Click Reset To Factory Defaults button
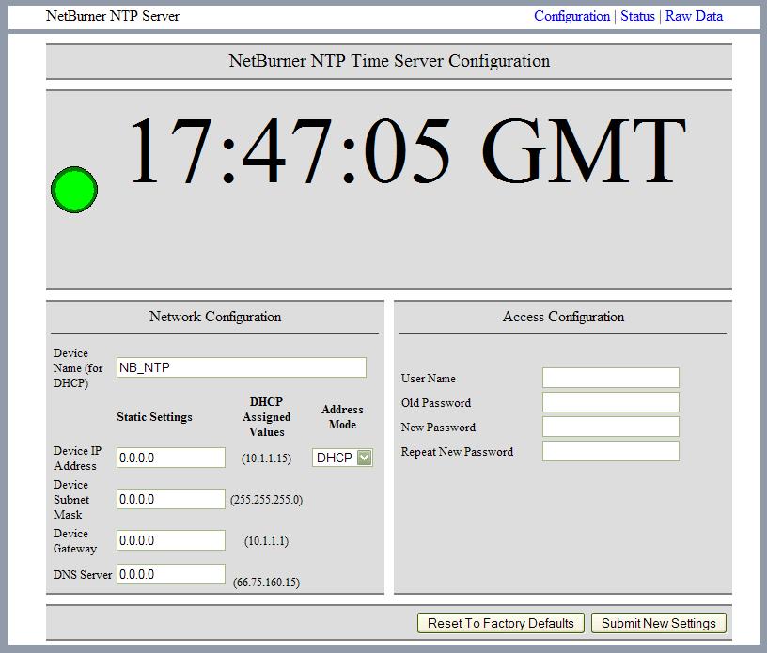767x653 pixels. tap(500, 623)
